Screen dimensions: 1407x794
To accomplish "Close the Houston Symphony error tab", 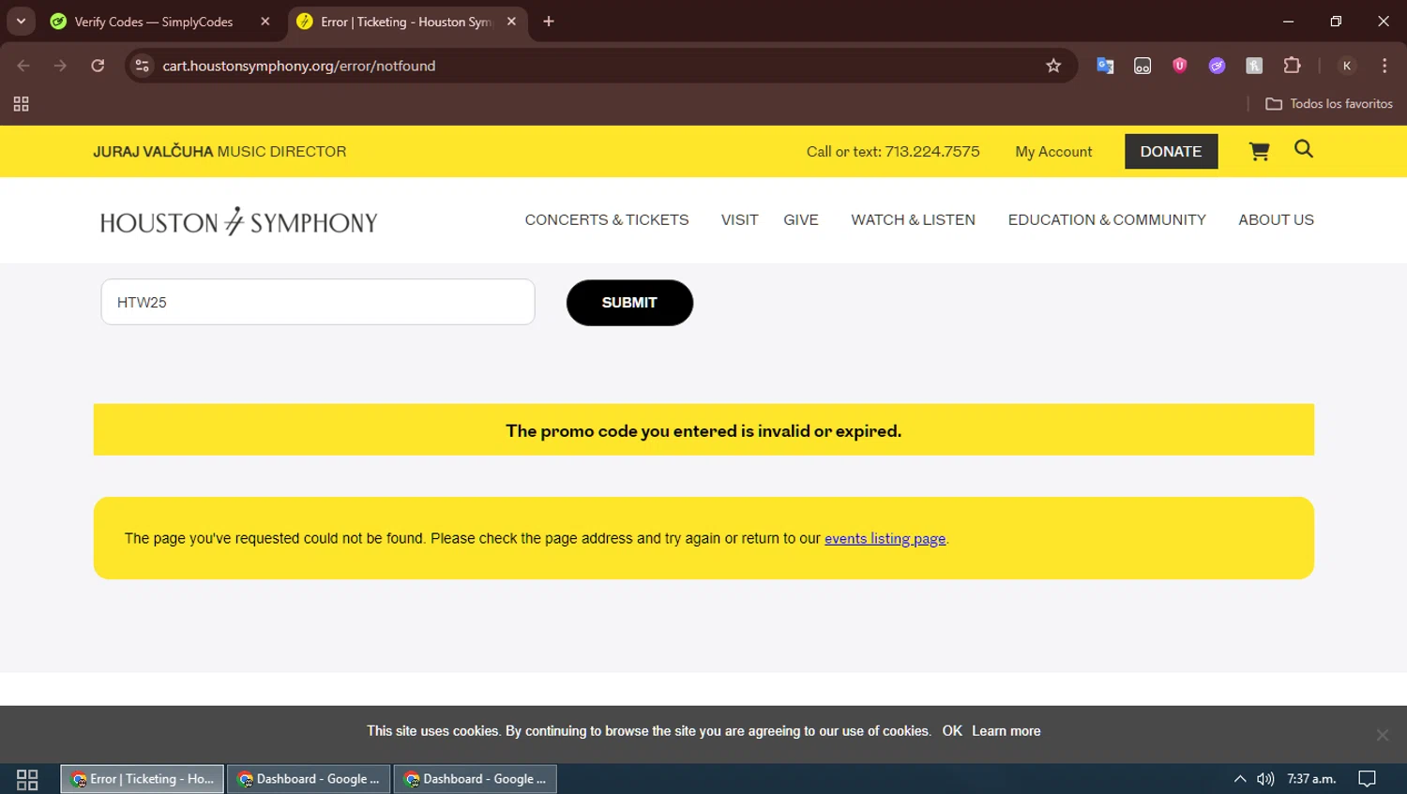I will pyautogui.click(x=511, y=22).
